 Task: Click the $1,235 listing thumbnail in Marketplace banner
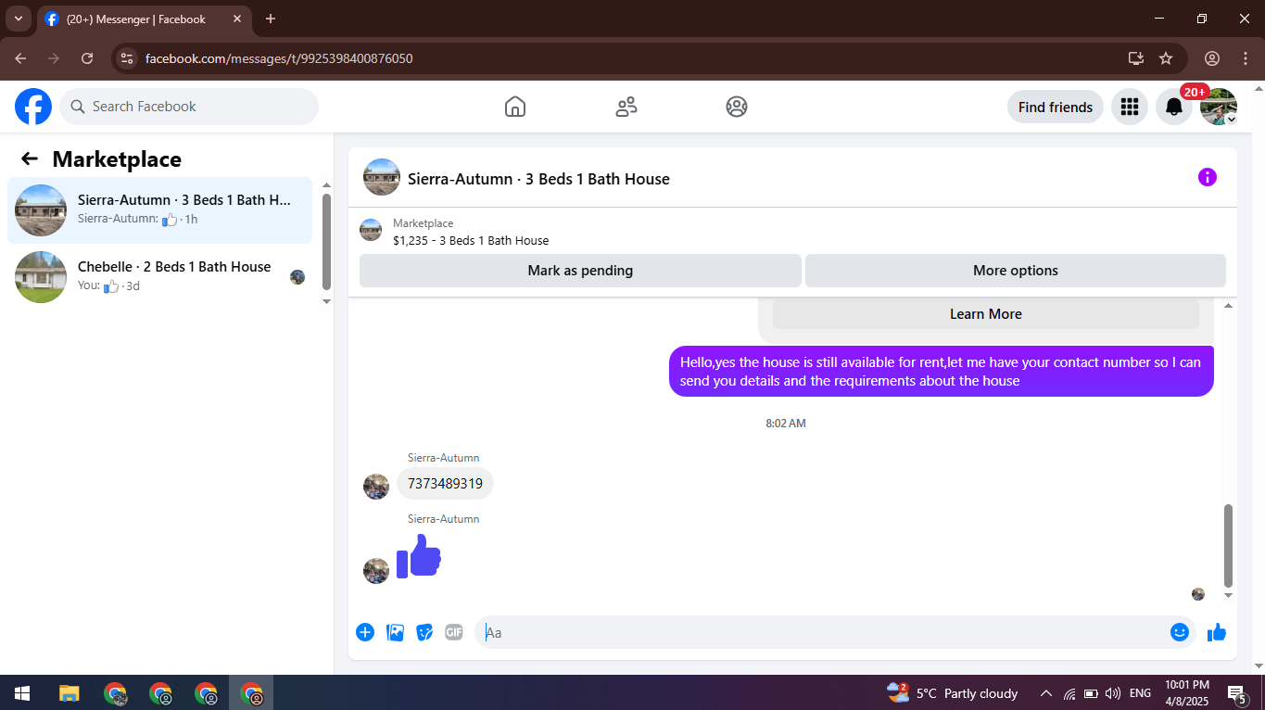coord(371,231)
